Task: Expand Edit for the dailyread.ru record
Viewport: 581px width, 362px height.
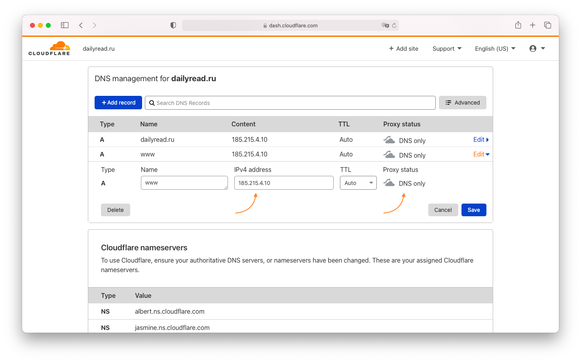Action: coord(481,139)
